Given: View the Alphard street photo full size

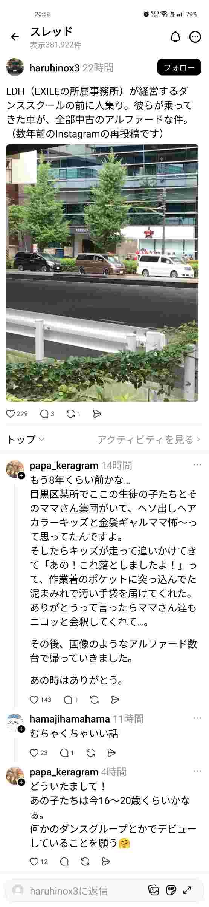Looking at the screenshot, I should [102, 273].
